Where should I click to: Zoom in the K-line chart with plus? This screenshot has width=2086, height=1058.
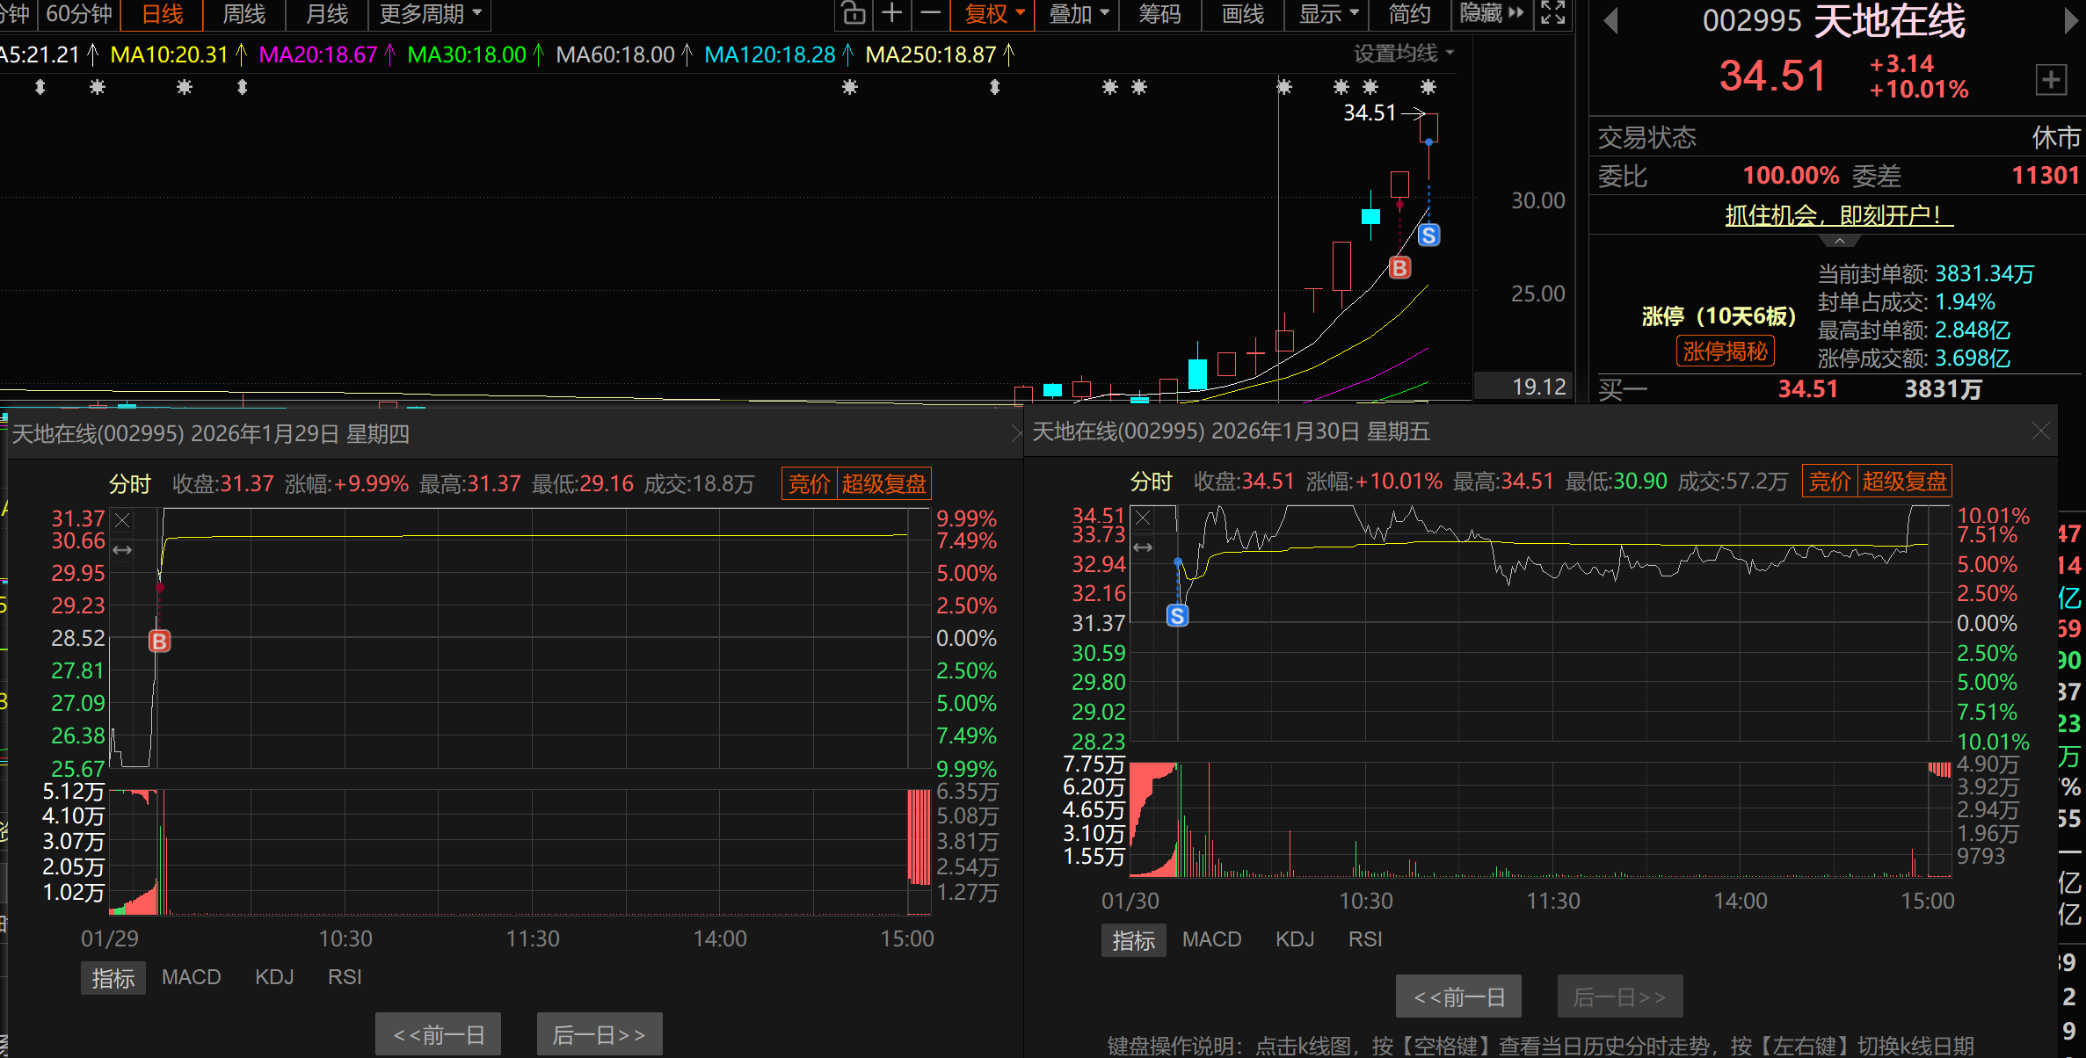(x=891, y=13)
